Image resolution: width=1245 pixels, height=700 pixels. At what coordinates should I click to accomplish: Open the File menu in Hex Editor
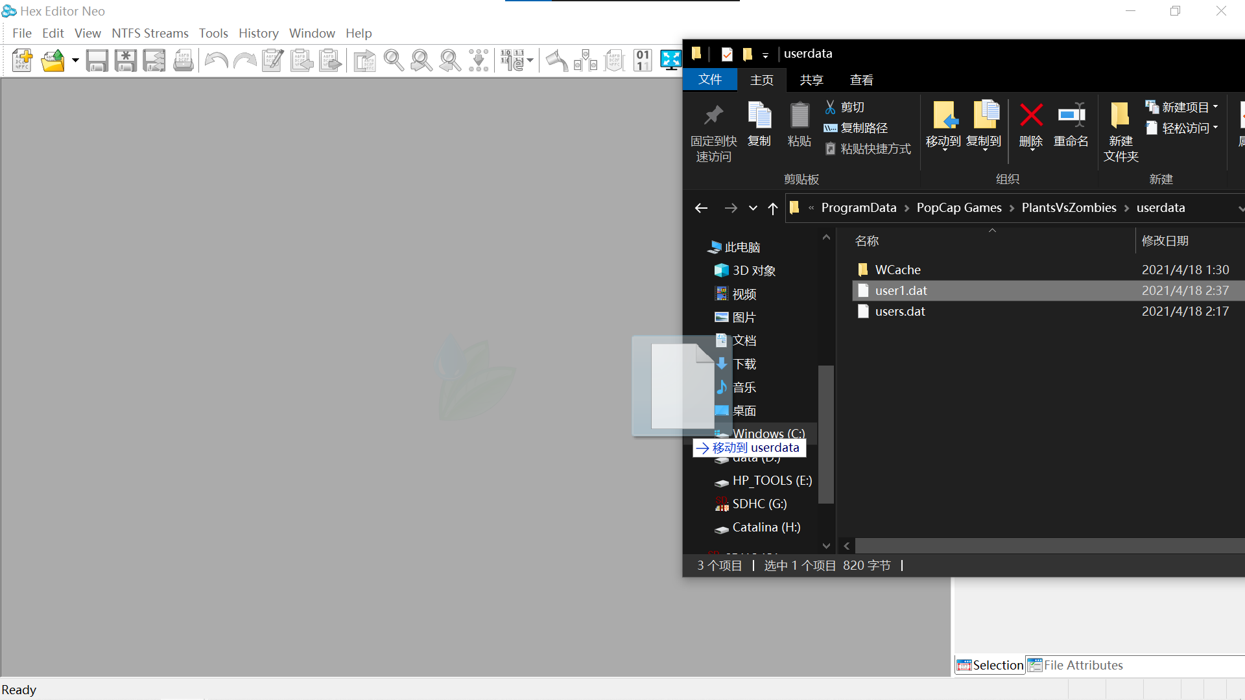coord(21,32)
